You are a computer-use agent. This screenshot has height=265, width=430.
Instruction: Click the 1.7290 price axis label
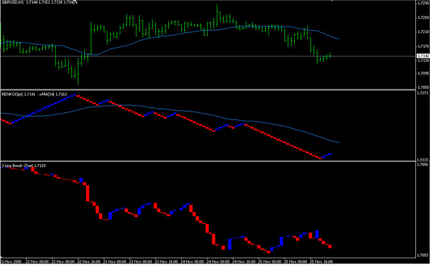click(x=423, y=3)
